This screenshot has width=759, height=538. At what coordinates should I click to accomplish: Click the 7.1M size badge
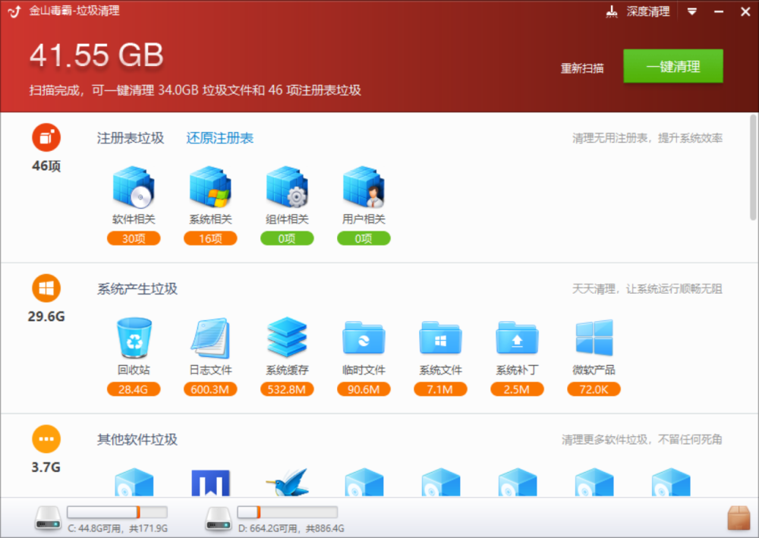(440, 389)
